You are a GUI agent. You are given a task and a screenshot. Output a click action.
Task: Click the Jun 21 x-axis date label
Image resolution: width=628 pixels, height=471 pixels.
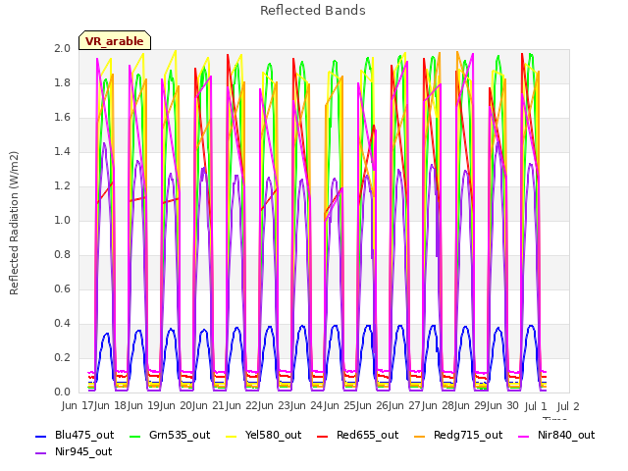207,405
